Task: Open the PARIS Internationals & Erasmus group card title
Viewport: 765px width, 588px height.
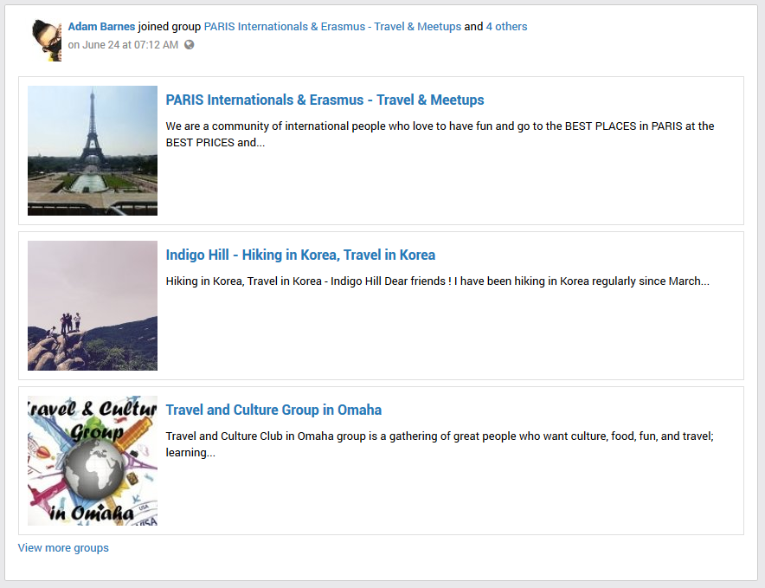Action: click(x=325, y=100)
